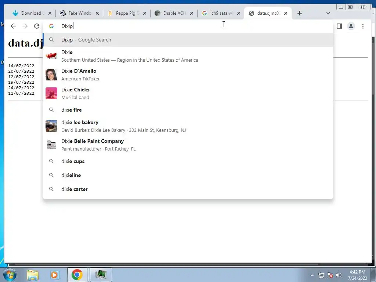Close the Download tab
Image resolution: width=376 pixels, height=282 pixels.
coord(50,14)
